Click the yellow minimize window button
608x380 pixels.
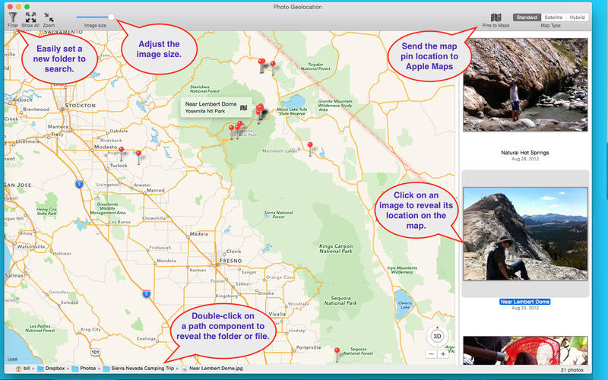pyautogui.click(x=18, y=7)
